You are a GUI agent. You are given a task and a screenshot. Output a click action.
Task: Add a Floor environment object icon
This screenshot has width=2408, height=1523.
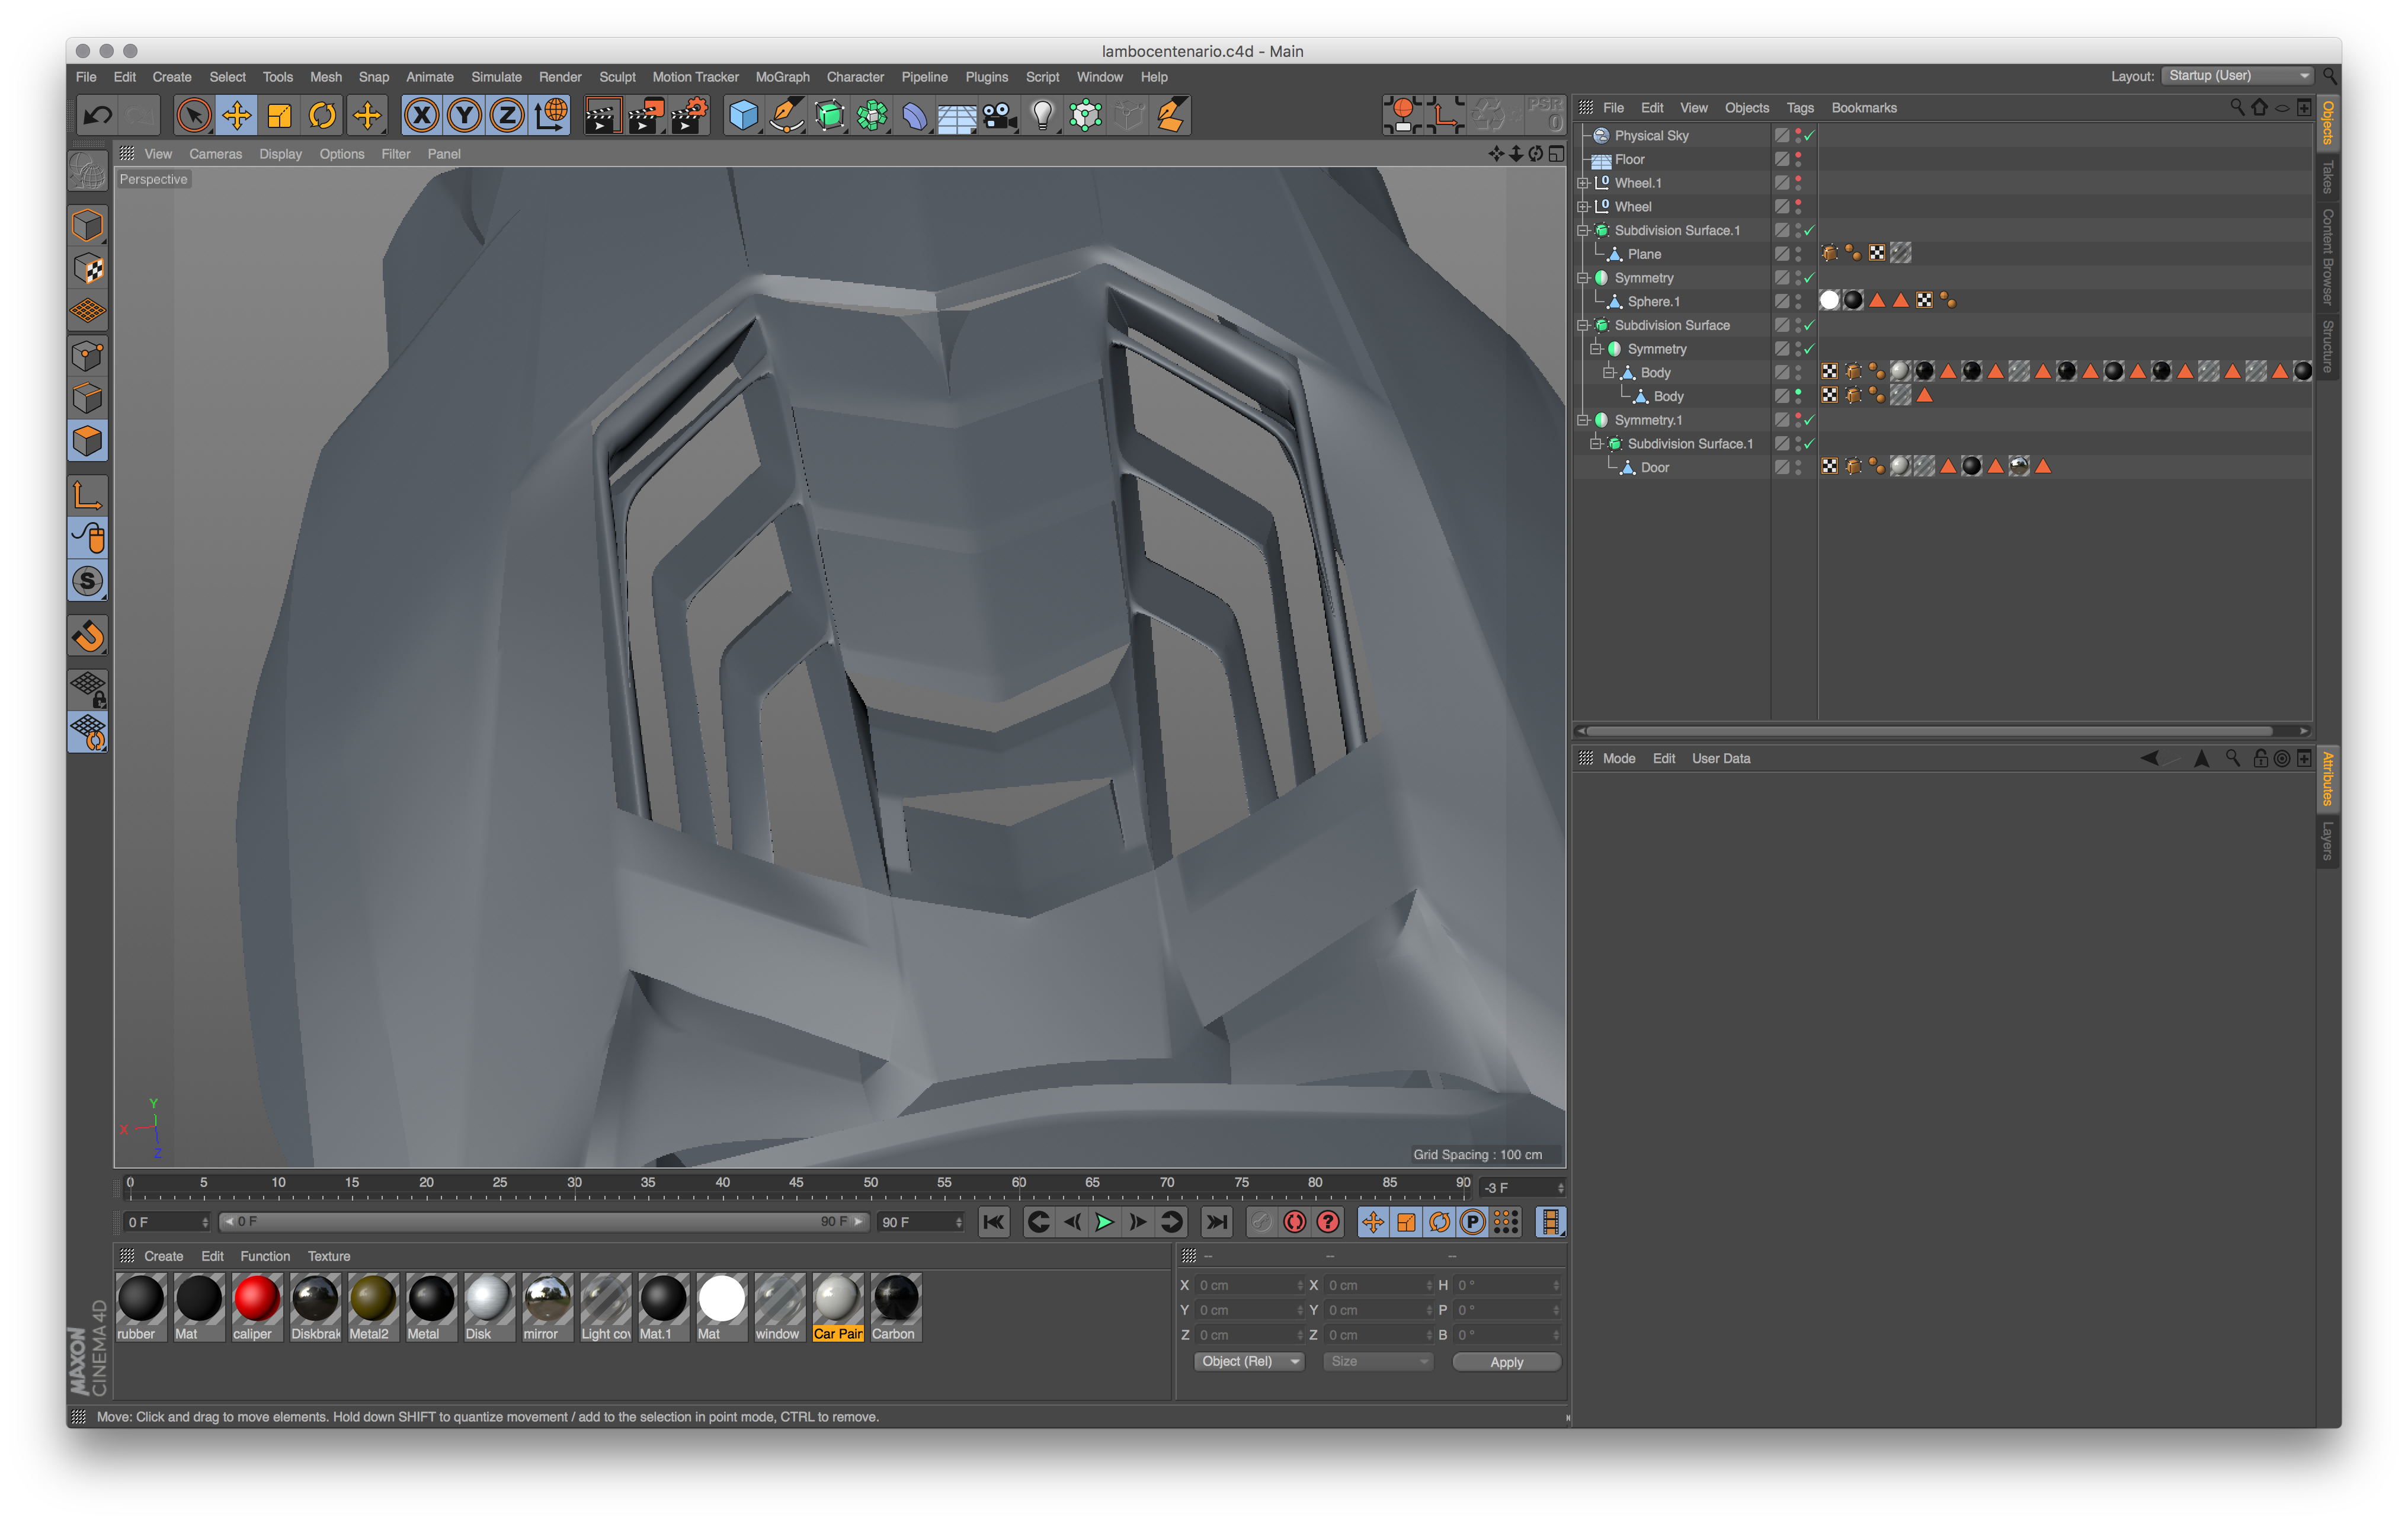(957, 116)
